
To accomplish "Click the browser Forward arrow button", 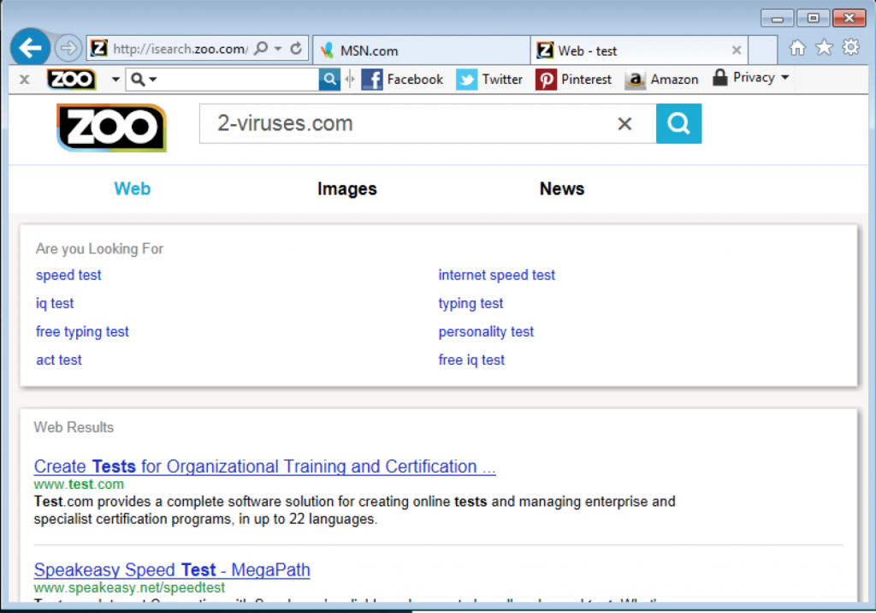I will (x=68, y=48).
